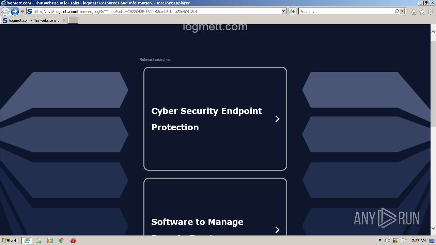Restore down the Internet Explorer window

pyautogui.click(x=426, y=3)
